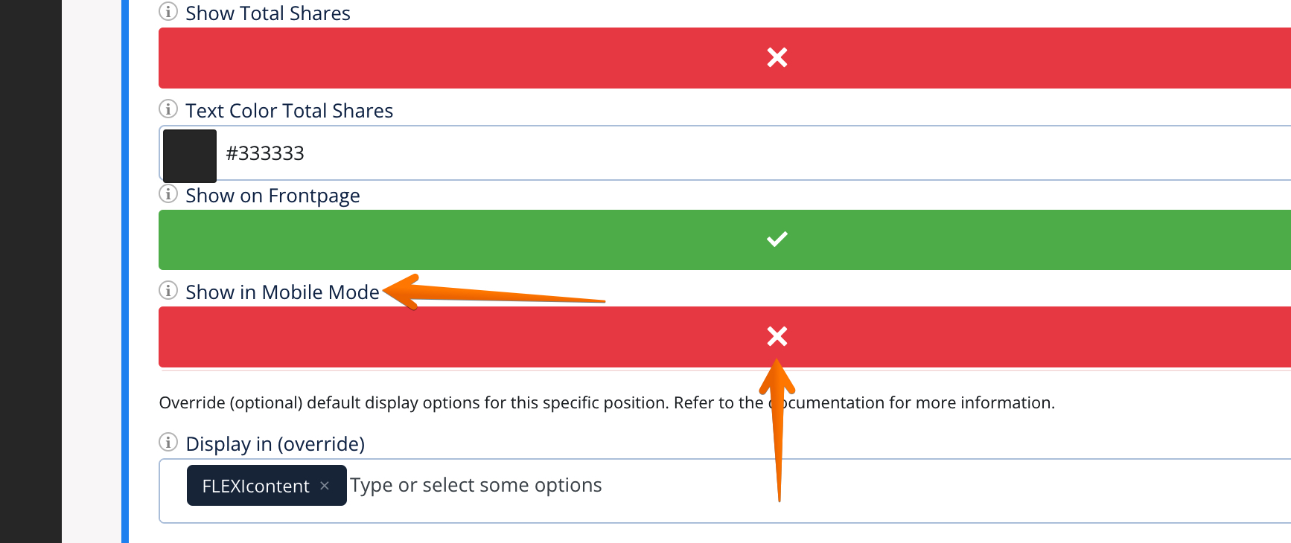Screen dimensions: 1291x543
Task: Open the dark #333333 color swatch
Action: point(190,155)
